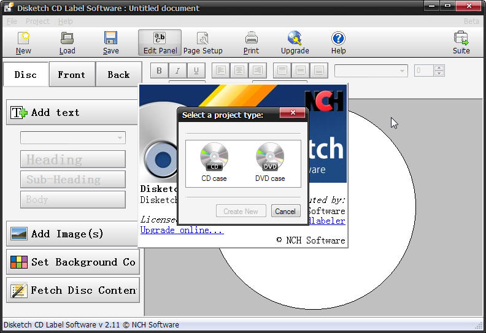
Task: Toggle italic text formatting
Action: tap(178, 71)
